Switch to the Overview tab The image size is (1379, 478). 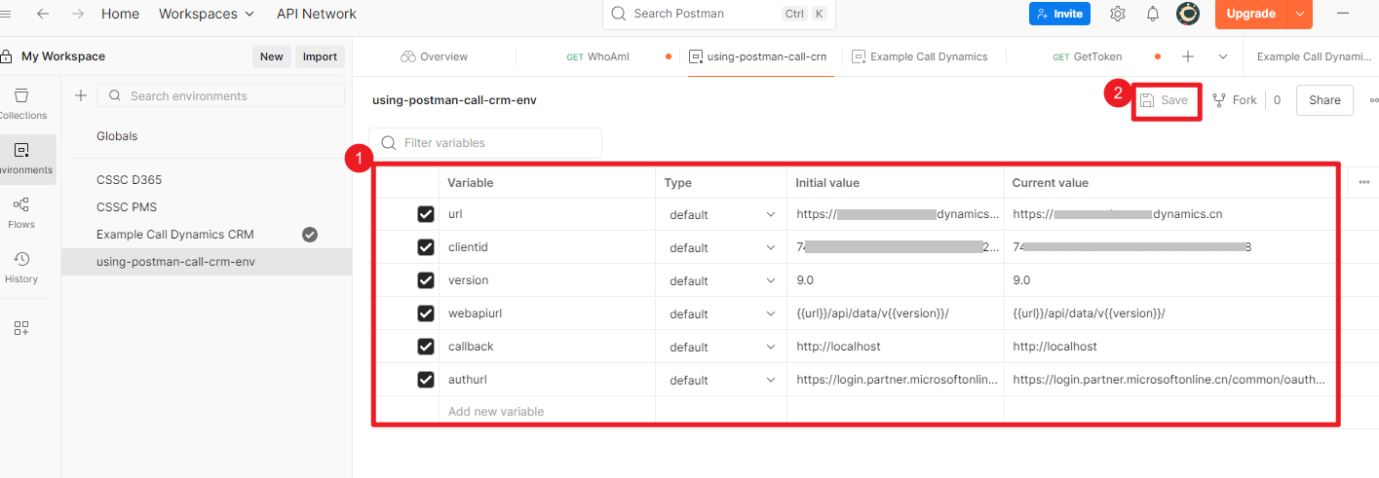pyautogui.click(x=434, y=56)
